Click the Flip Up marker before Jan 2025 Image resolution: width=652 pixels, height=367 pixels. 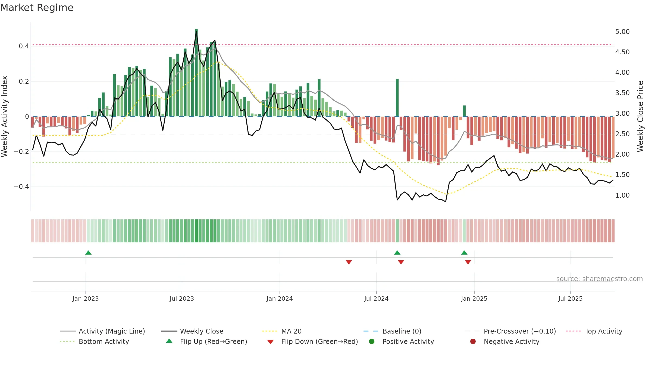point(464,253)
